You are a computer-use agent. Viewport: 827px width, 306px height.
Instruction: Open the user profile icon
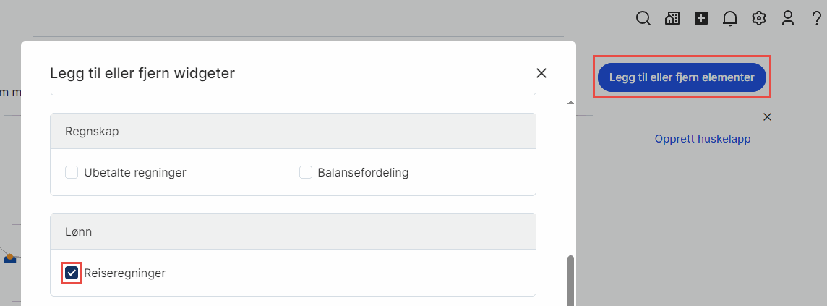coord(788,19)
